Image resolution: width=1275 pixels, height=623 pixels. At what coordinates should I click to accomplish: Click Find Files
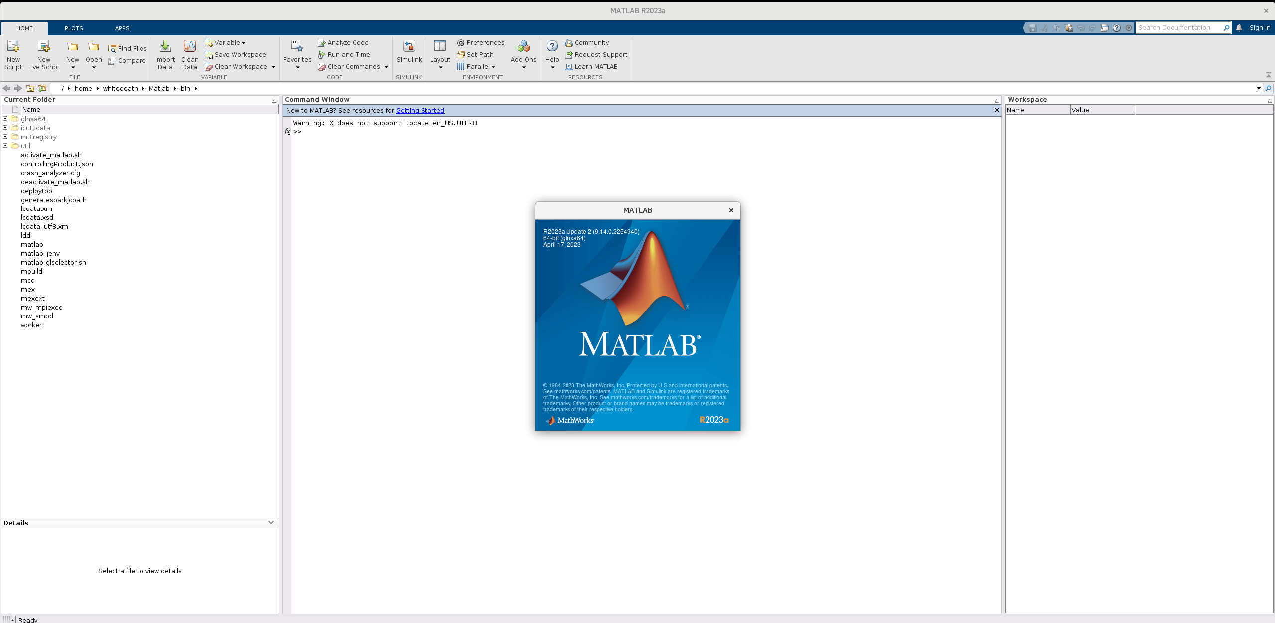point(128,48)
